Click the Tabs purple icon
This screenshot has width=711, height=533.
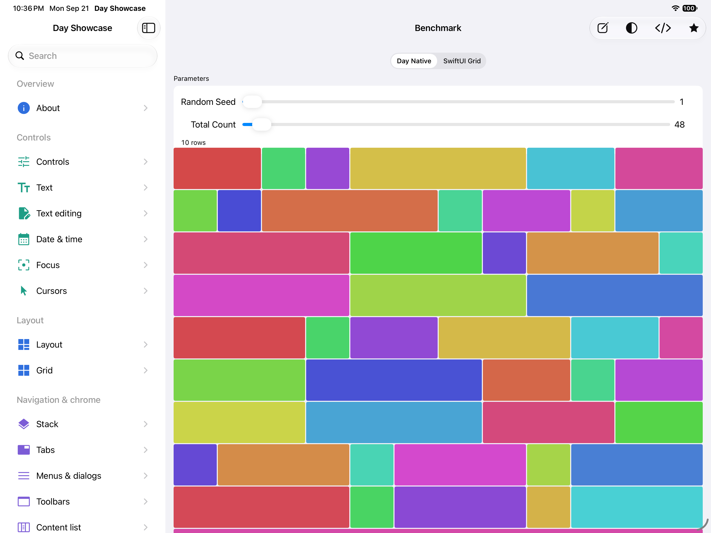[24, 450]
